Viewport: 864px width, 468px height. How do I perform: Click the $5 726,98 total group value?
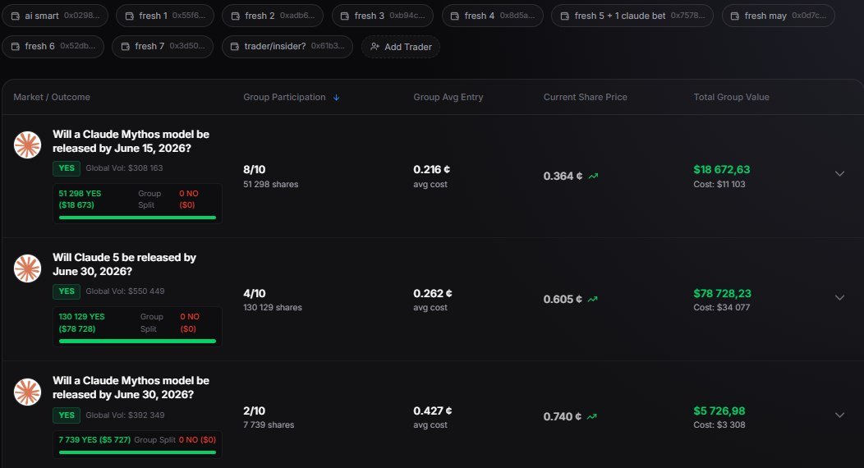pos(719,411)
